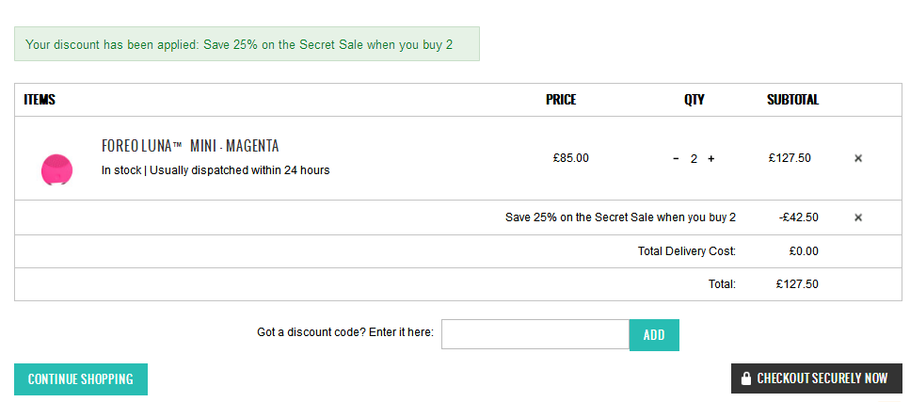Image resolution: width=910 pixels, height=402 pixels.
Task: Remove the Secret Sale discount row
Action: pos(858,217)
